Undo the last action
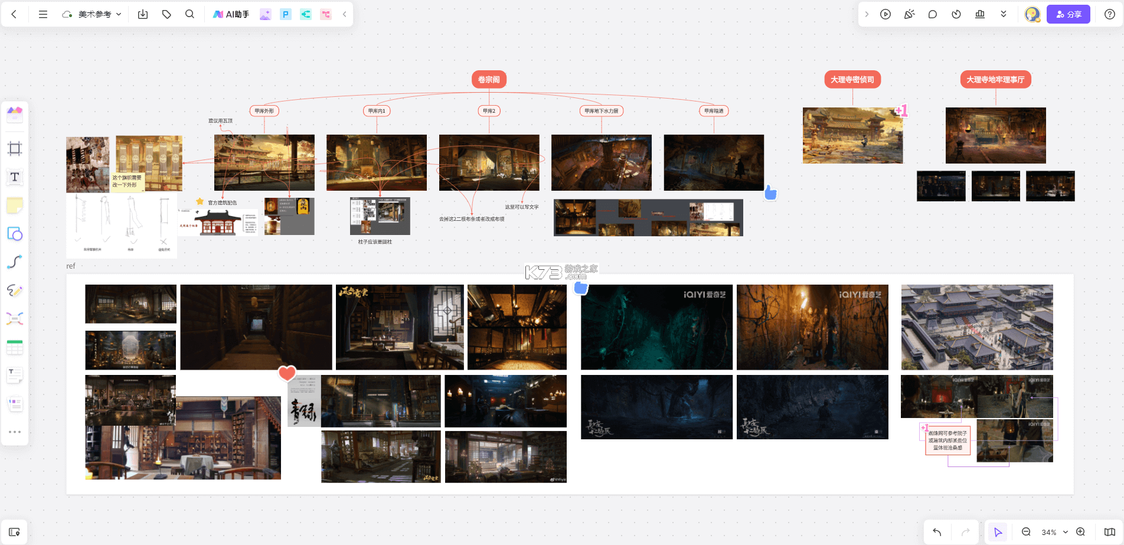 937,532
